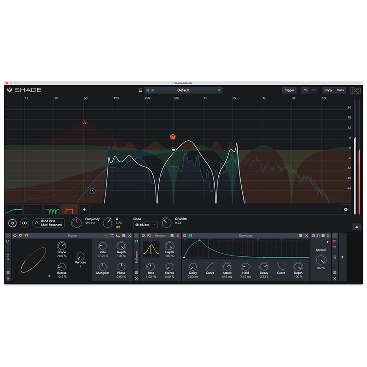The width and height of the screenshot is (367, 367).
Task: Select the green multi-notch band tab
Action: (51, 210)
